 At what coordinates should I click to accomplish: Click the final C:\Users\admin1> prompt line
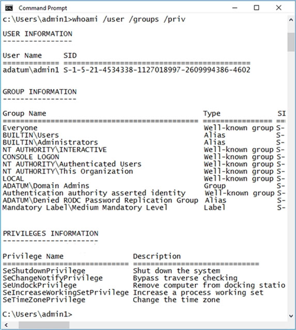coord(37,314)
